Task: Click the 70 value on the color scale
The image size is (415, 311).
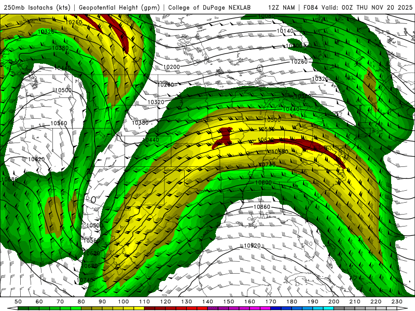Action: (x=60, y=302)
